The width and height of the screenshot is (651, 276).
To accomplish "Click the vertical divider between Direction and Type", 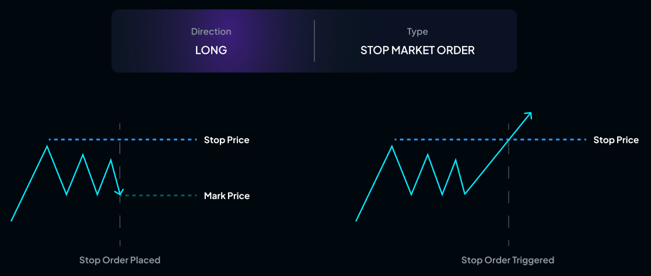I will click(314, 41).
